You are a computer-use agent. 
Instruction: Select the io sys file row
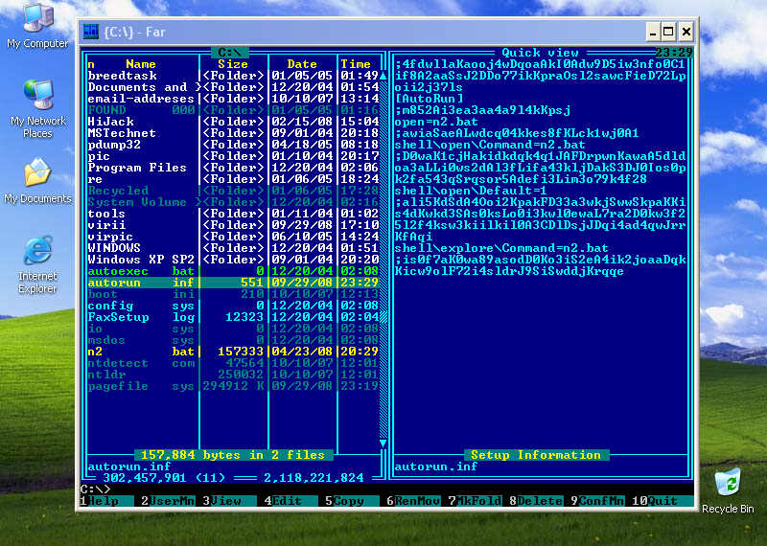(x=233, y=329)
